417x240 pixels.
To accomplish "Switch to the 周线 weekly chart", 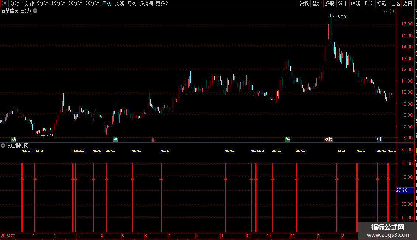I will tap(120, 3).
